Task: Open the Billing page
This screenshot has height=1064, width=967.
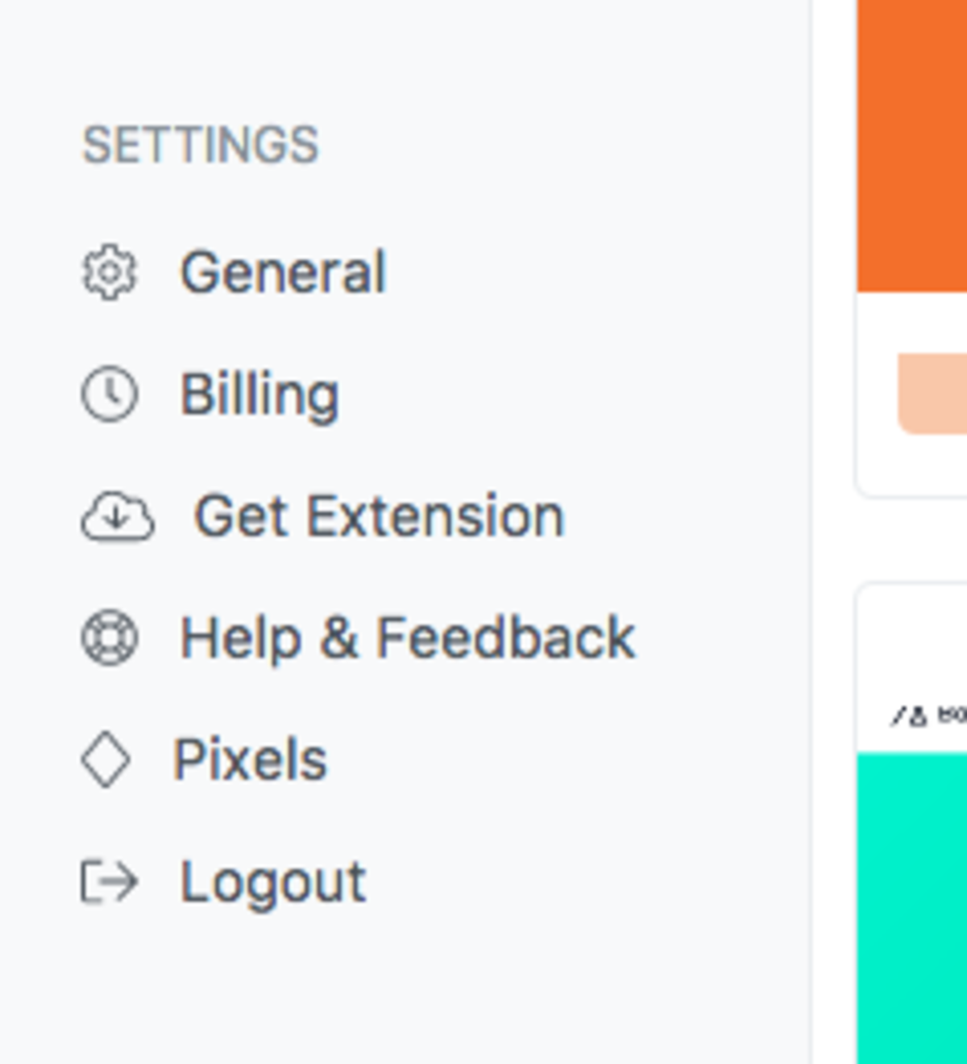Action: tap(259, 395)
